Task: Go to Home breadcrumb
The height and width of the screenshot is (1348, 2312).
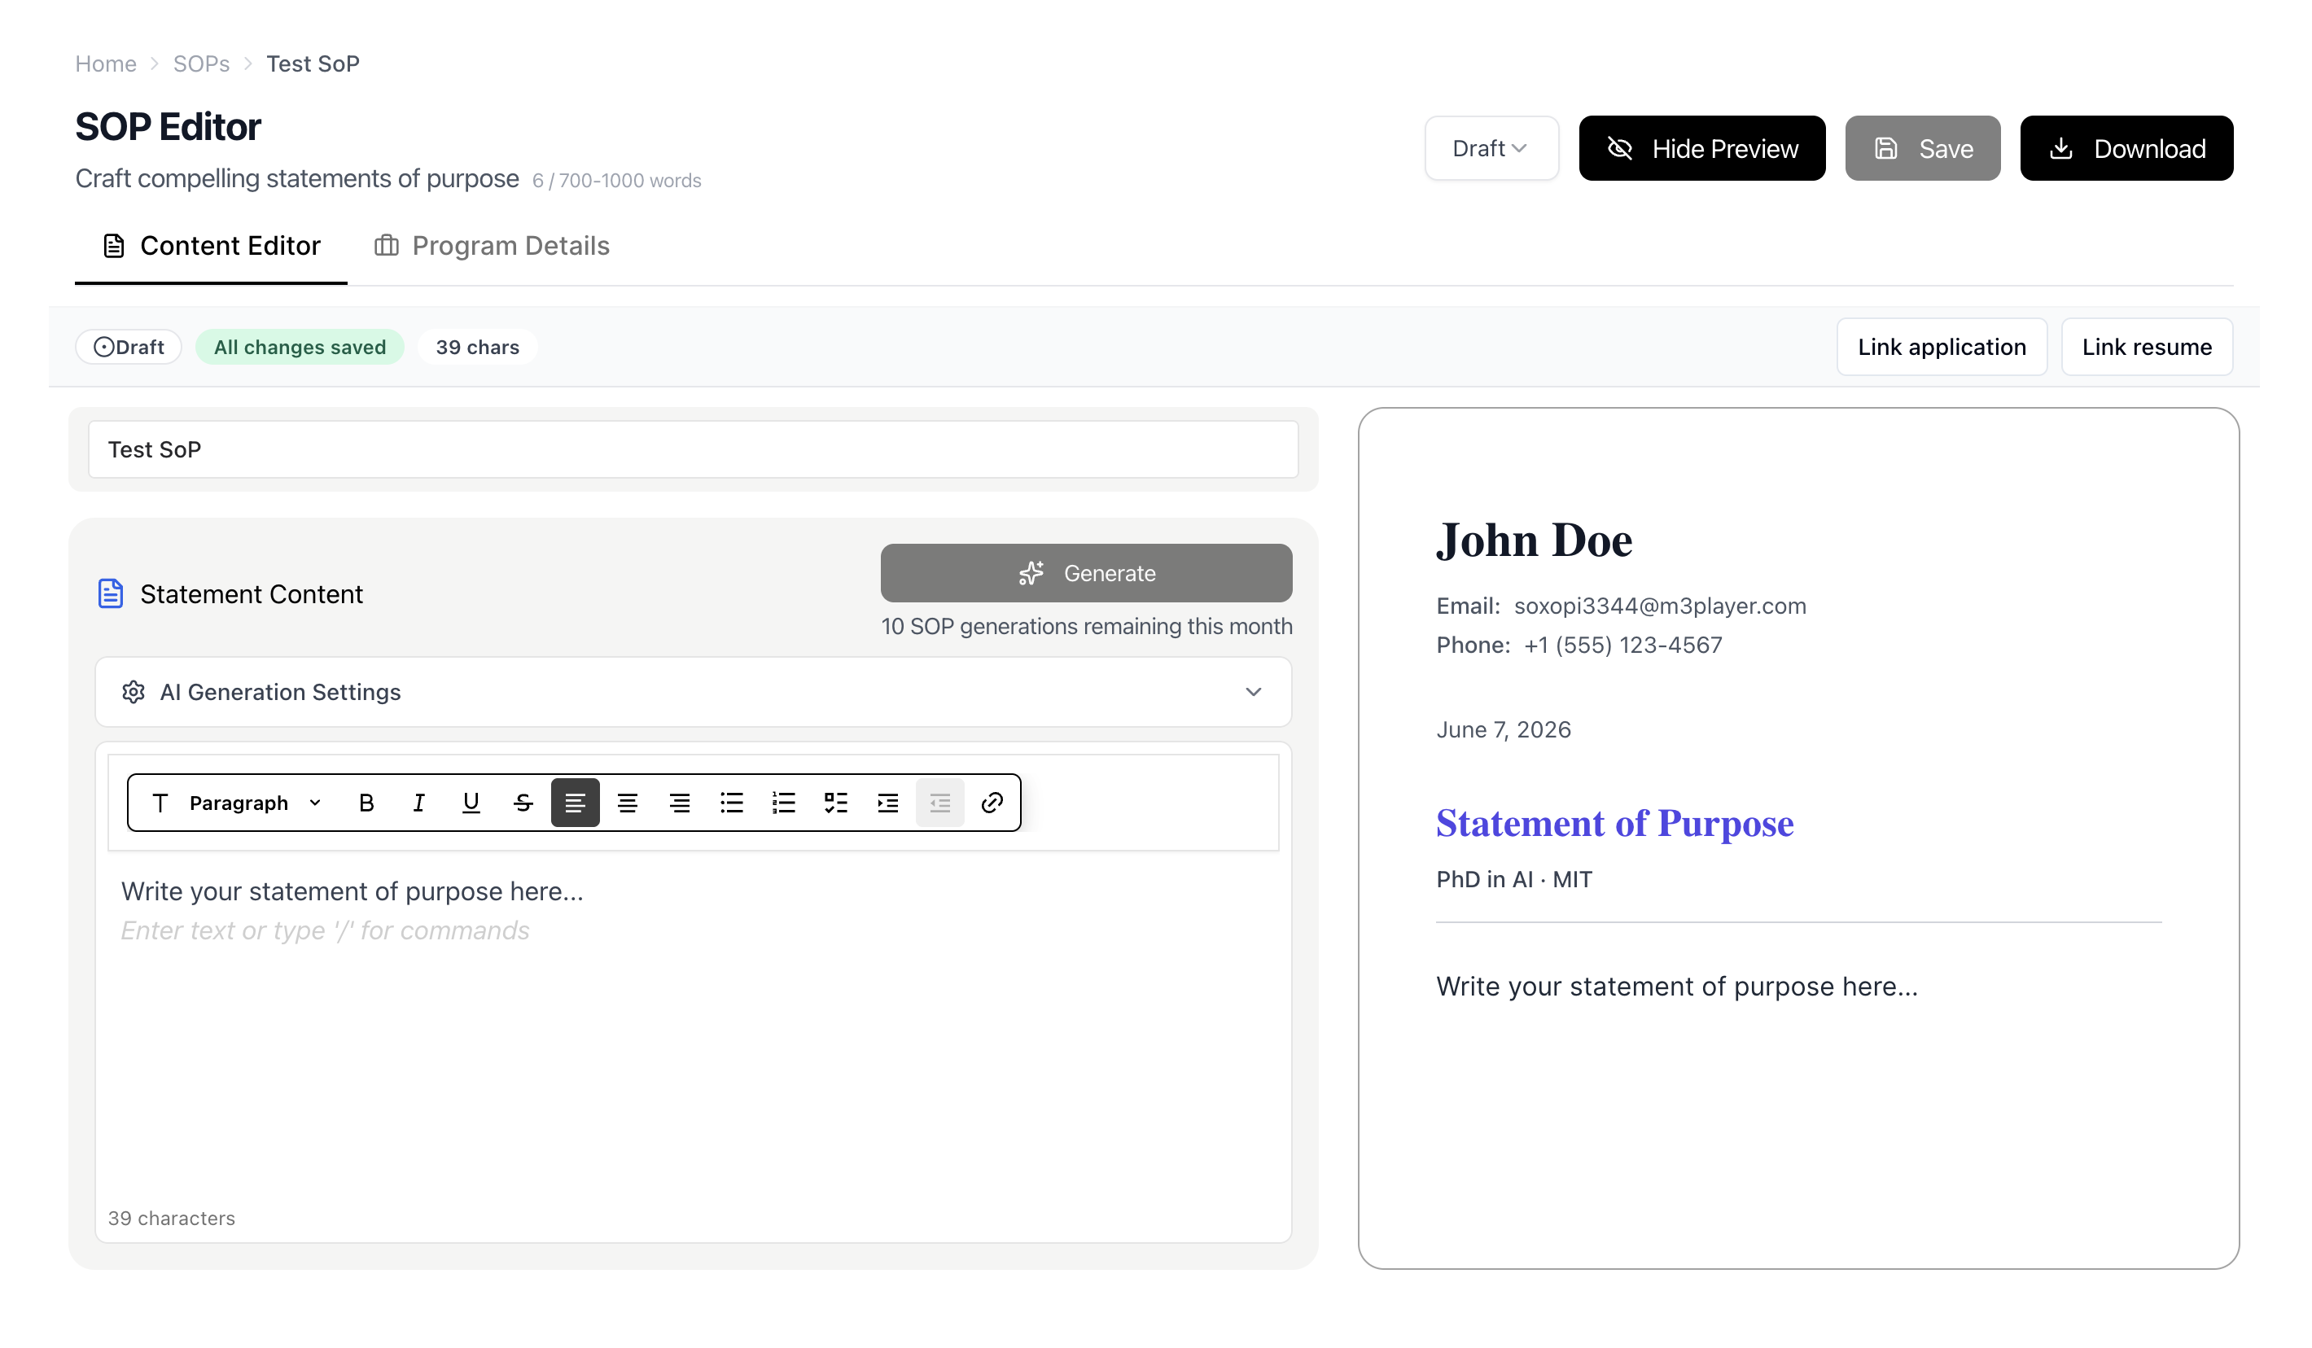Action: [x=106, y=63]
